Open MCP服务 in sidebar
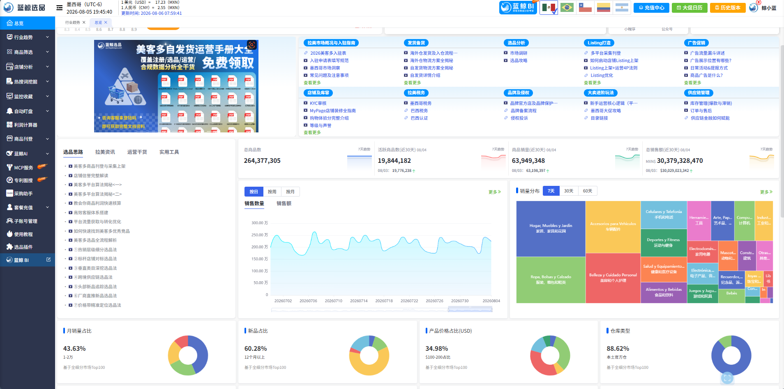784x389 pixels. pyautogui.click(x=28, y=167)
